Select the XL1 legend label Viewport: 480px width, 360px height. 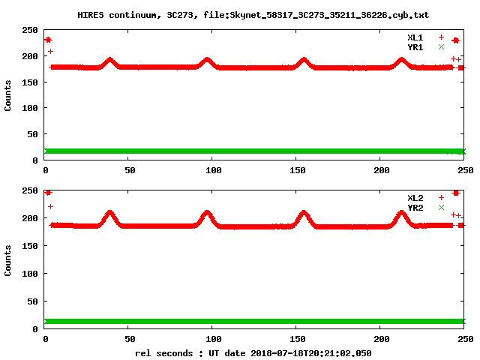point(415,37)
